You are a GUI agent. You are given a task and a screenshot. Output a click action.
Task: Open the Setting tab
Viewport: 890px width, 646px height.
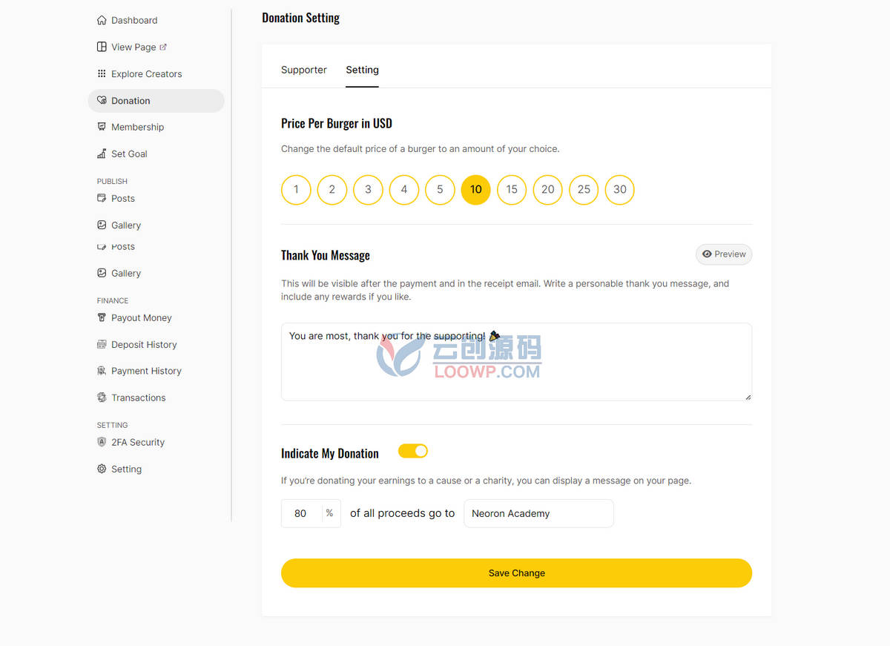(362, 70)
